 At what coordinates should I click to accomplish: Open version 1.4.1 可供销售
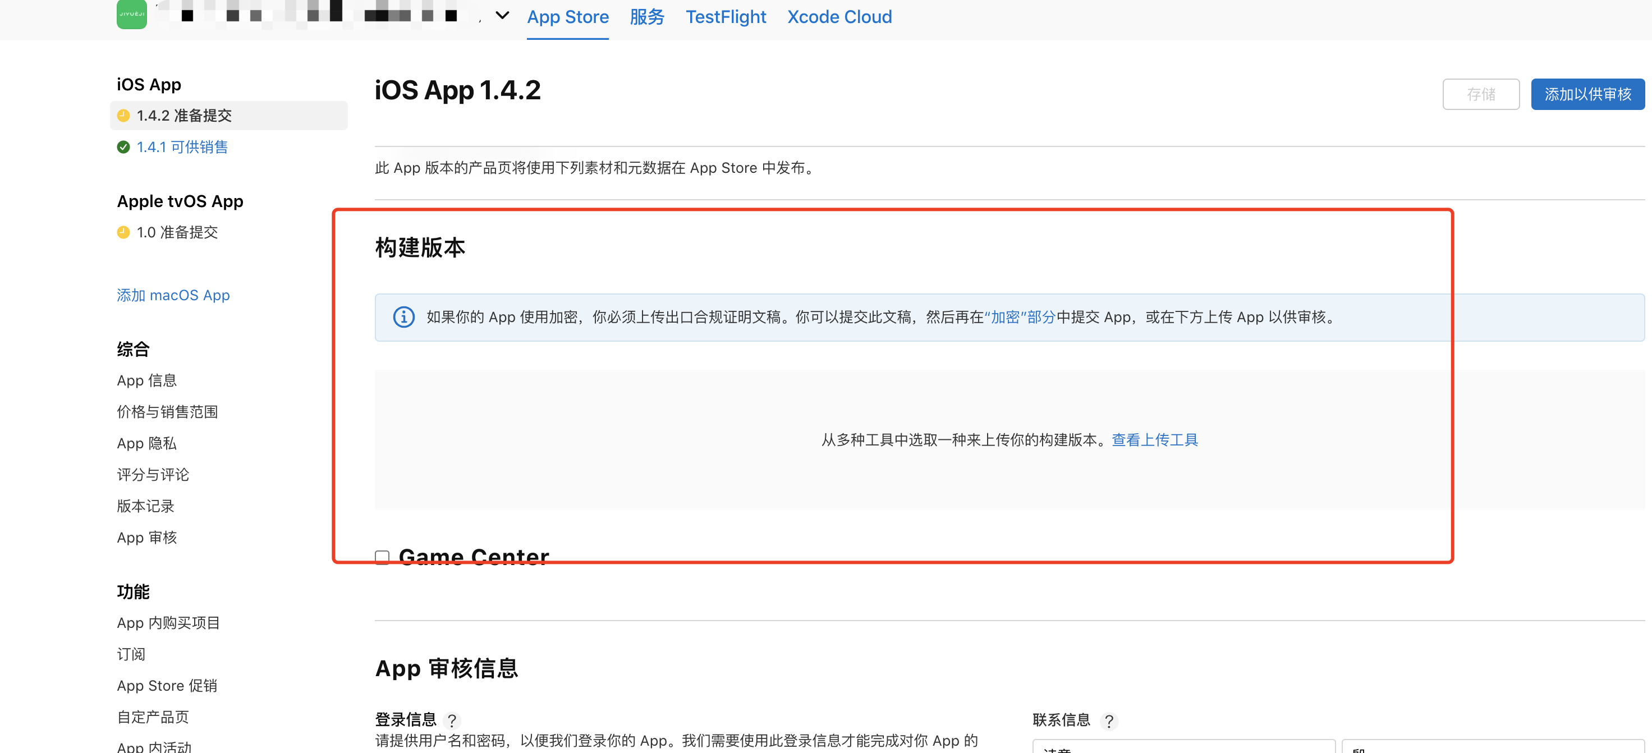(x=182, y=147)
